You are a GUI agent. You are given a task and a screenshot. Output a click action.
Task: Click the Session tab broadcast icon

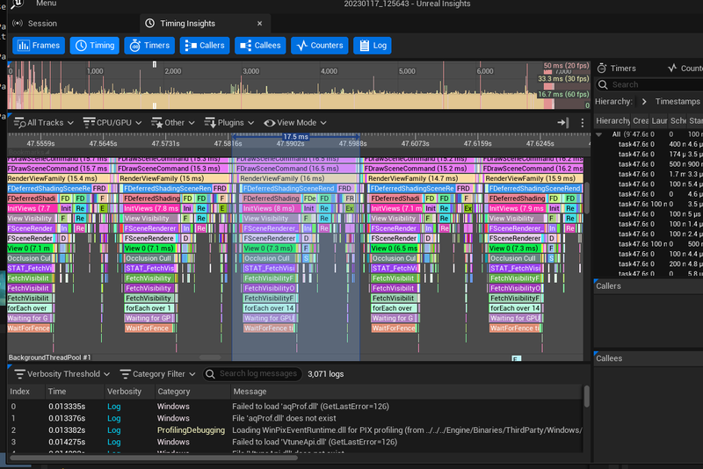pos(18,24)
